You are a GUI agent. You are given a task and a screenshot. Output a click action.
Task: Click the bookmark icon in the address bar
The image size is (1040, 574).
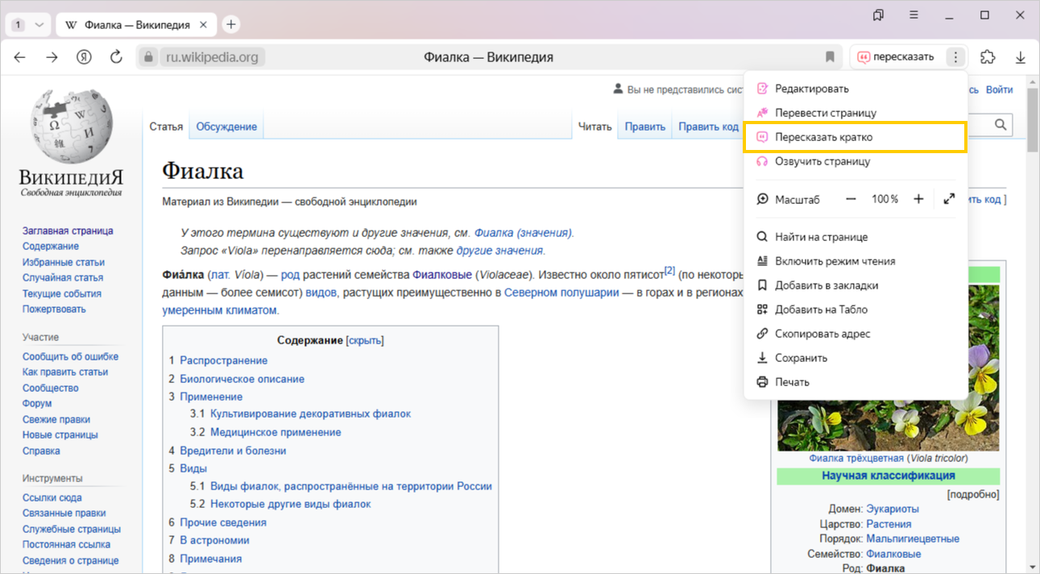830,57
